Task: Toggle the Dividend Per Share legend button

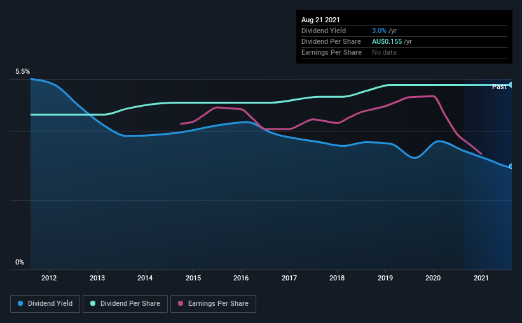Action: (125, 304)
